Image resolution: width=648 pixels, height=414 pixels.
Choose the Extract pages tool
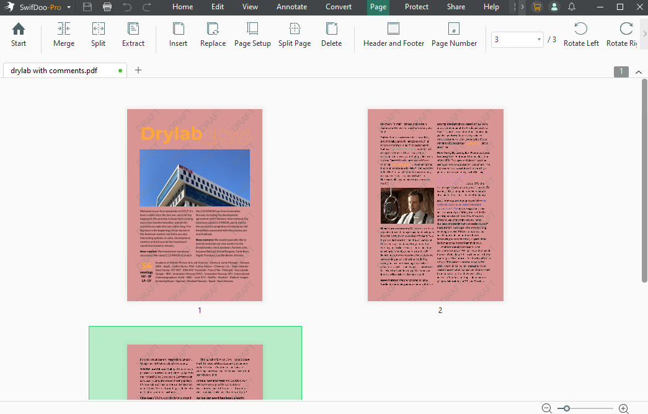point(133,34)
